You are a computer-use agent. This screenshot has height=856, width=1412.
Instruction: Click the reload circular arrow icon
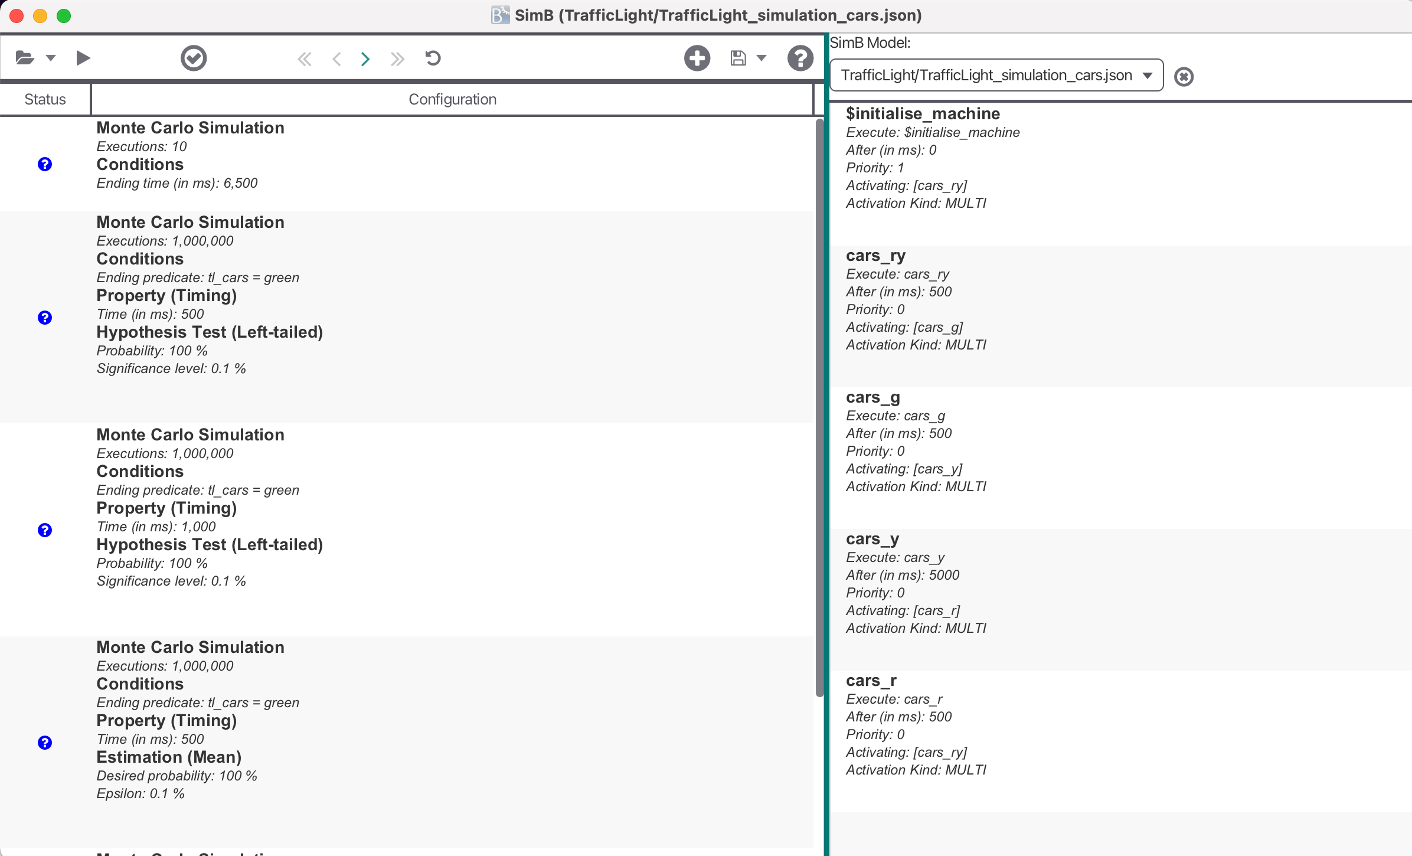[x=433, y=58]
